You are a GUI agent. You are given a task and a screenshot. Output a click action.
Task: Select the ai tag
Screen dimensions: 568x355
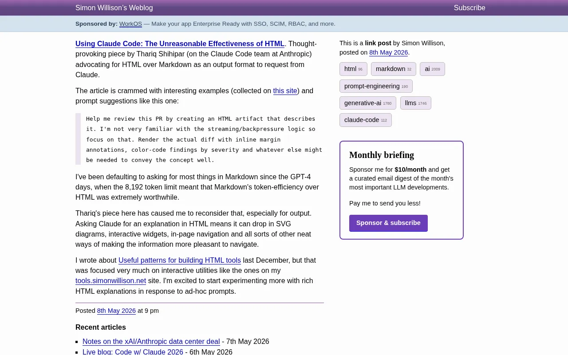432,69
